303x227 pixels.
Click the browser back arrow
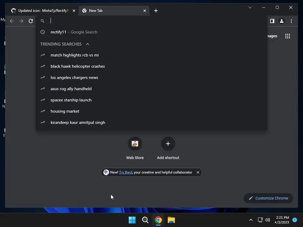point(12,21)
